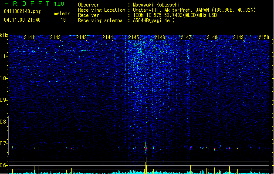The image size is (274, 174).
Task: Click the Receiving Location label
Action: pyautogui.click(x=101, y=10)
